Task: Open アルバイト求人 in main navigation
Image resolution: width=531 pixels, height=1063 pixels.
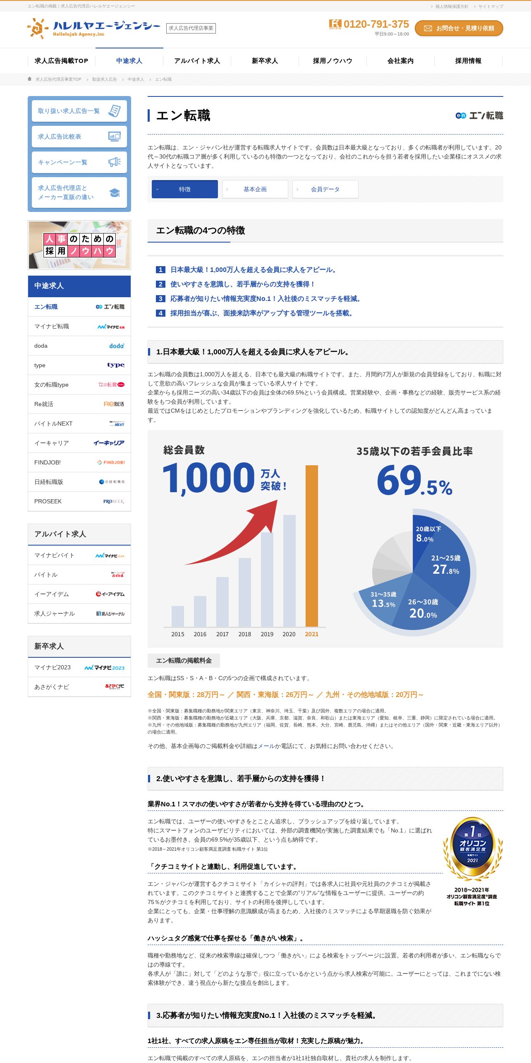Action: click(x=197, y=61)
